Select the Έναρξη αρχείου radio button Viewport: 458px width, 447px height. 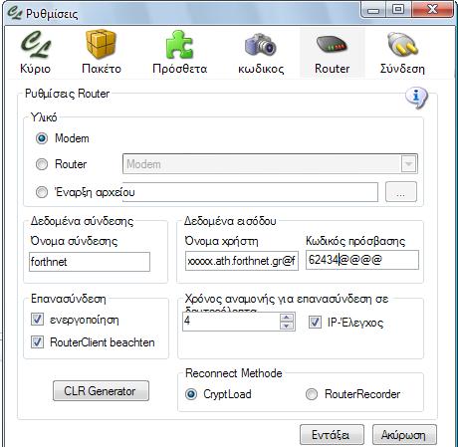(42, 192)
